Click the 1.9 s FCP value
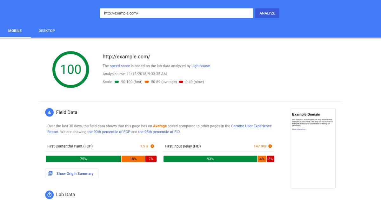Screen dimensions: 381x200 [144, 146]
